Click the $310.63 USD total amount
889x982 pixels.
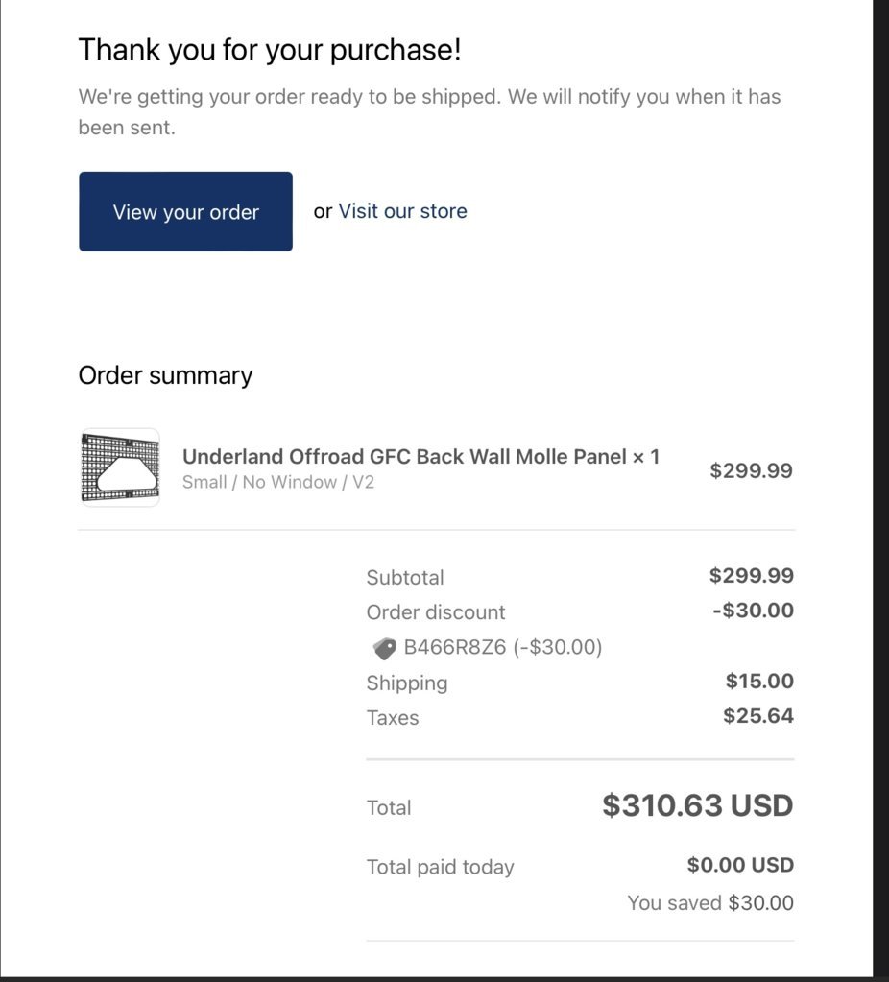(x=698, y=805)
